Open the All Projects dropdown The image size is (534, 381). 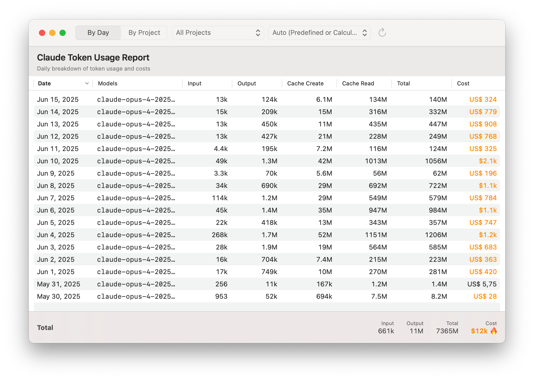[217, 33]
